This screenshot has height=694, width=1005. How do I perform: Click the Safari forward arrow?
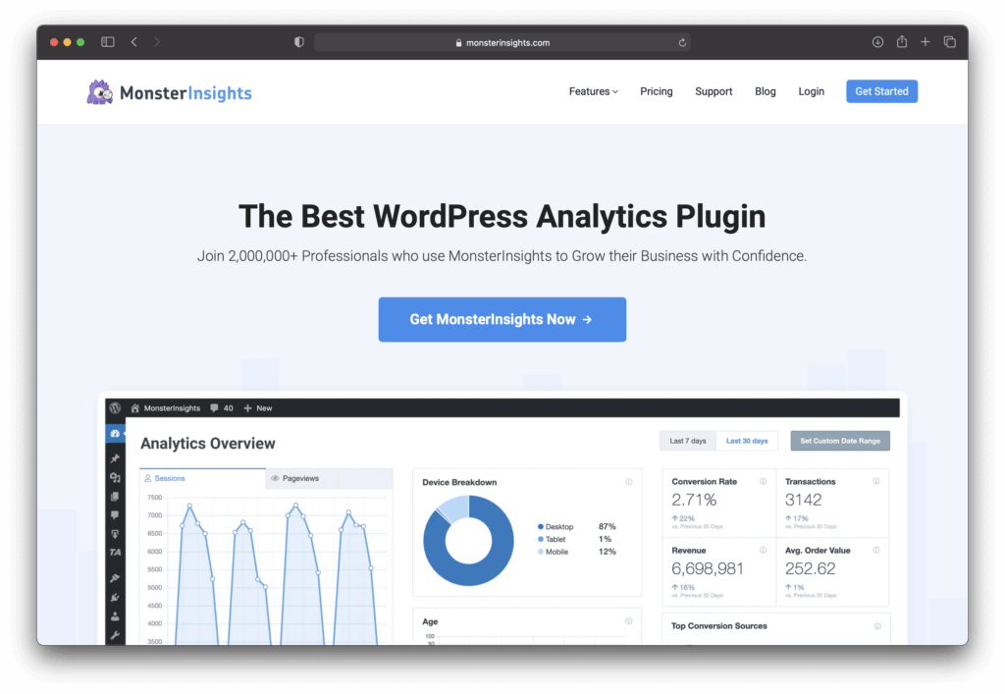tap(157, 42)
